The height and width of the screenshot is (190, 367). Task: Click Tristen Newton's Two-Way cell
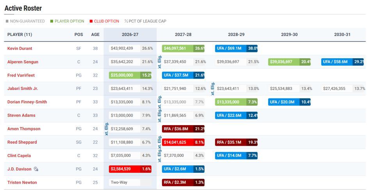tap(125, 182)
